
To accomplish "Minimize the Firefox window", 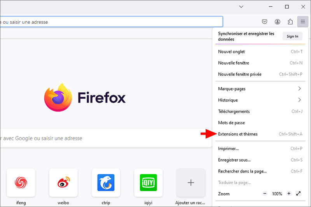I will 271,7.
